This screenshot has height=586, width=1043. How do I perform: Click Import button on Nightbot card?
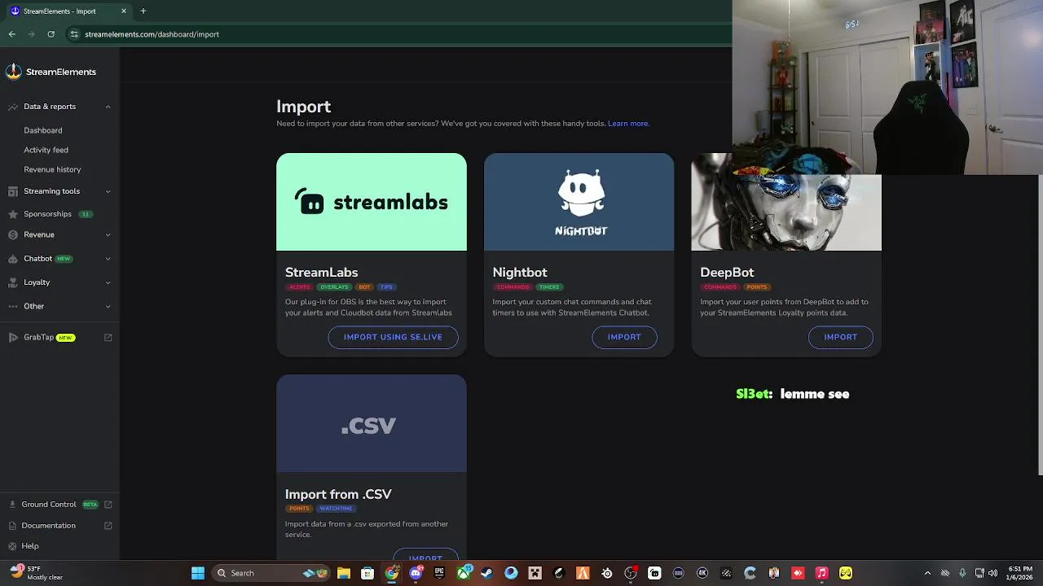click(624, 337)
